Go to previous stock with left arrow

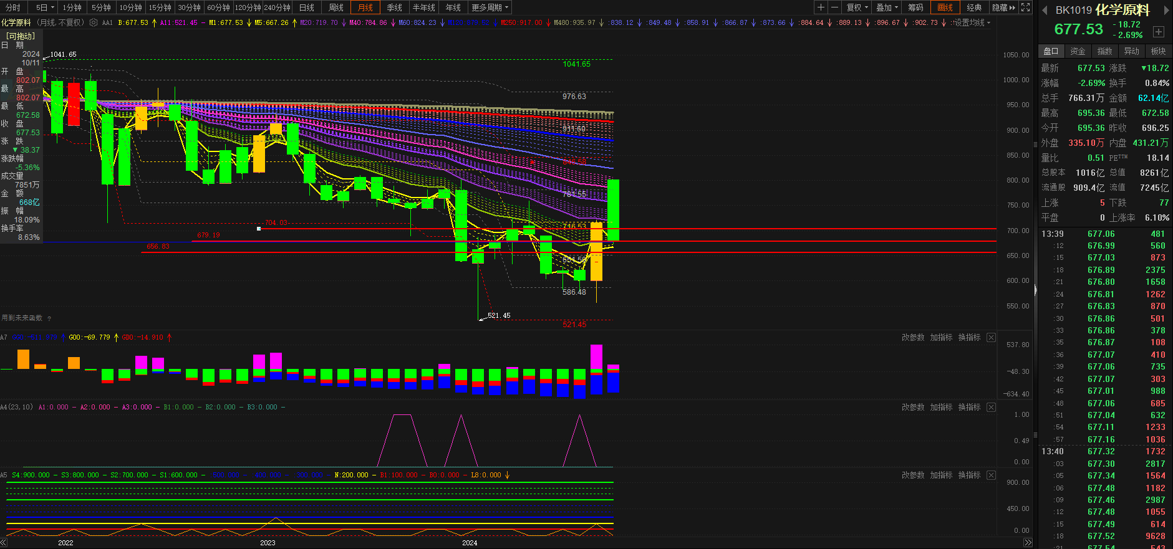point(1045,10)
